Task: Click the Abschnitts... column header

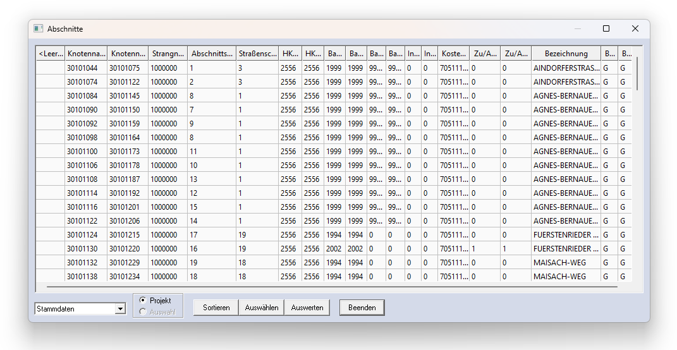Action: coord(212,54)
